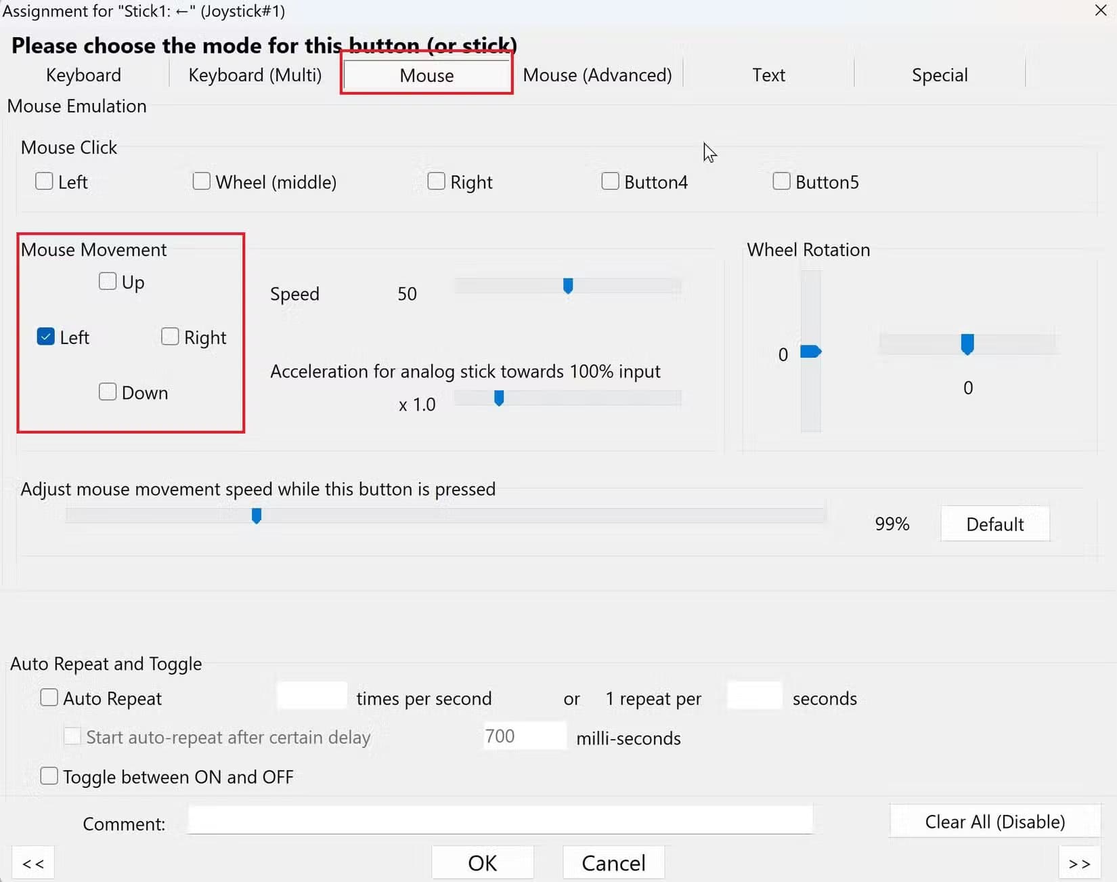The image size is (1117, 882).
Task: Turn on the Auto Repeat checkbox
Action: point(49,697)
